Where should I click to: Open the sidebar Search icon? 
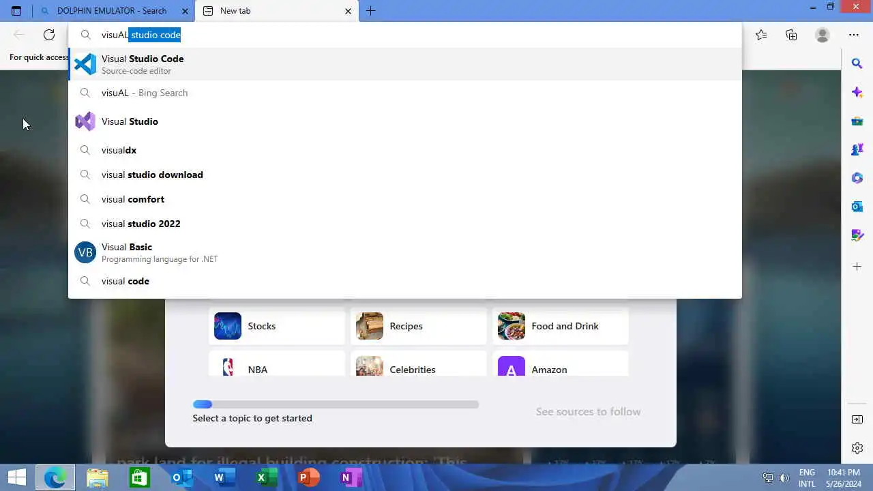tap(857, 63)
